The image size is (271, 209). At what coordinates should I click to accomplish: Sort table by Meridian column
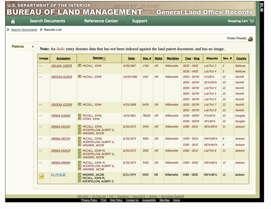pos(173,58)
